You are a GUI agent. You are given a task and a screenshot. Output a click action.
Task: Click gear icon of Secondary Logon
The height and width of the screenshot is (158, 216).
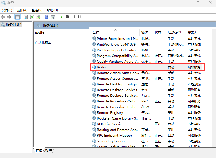click(x=94, y=141)
